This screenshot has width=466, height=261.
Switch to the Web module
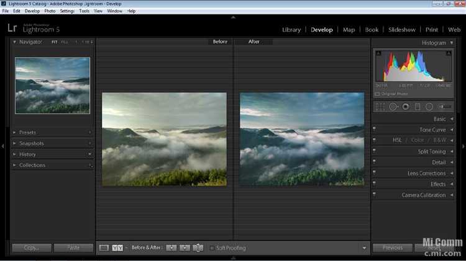tap(454, 30)
